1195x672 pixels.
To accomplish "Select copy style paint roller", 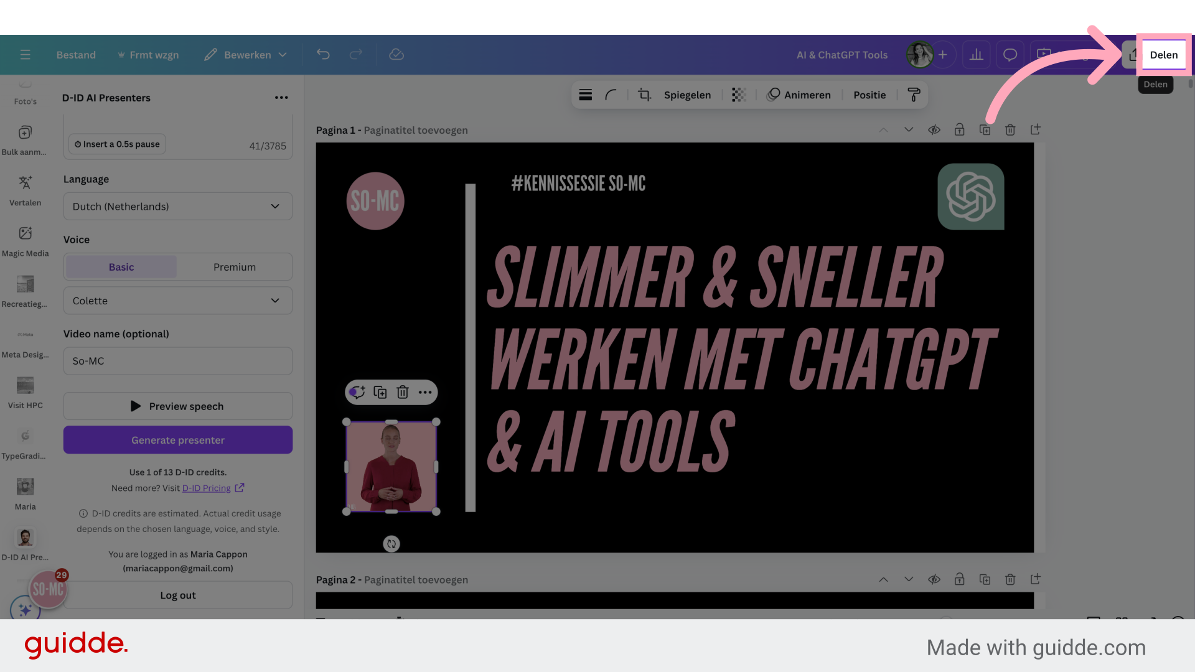I will pyautogui.click(x=914, y=95).
